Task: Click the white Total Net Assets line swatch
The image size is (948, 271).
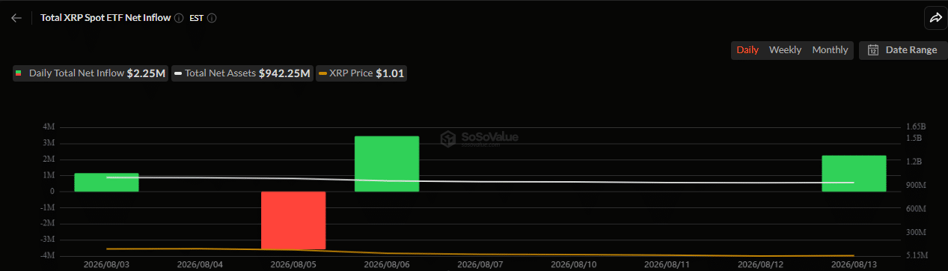Action: click(x=178, y=73)
